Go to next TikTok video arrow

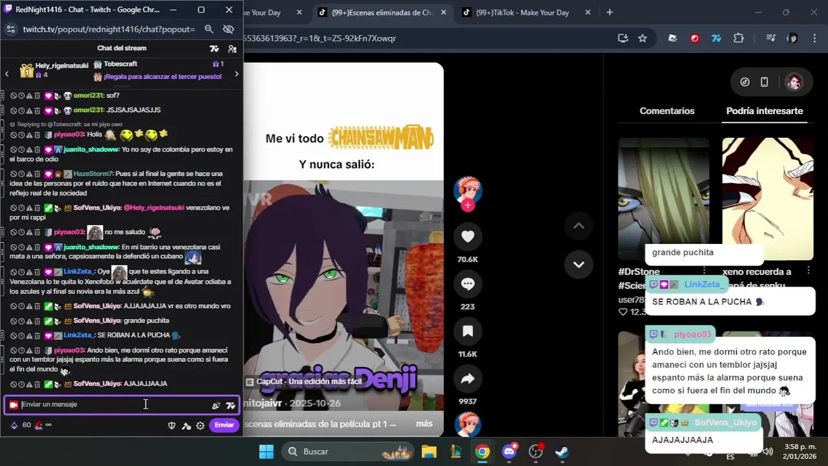click(579, 264)
